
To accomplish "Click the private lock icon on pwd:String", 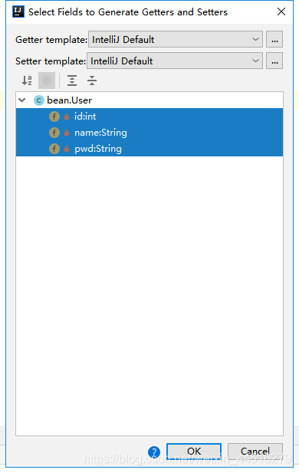I will [x=67, y=149].
